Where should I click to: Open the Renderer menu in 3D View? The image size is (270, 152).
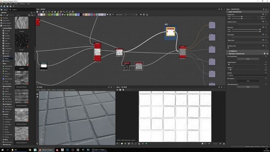(x=73, y=90)
